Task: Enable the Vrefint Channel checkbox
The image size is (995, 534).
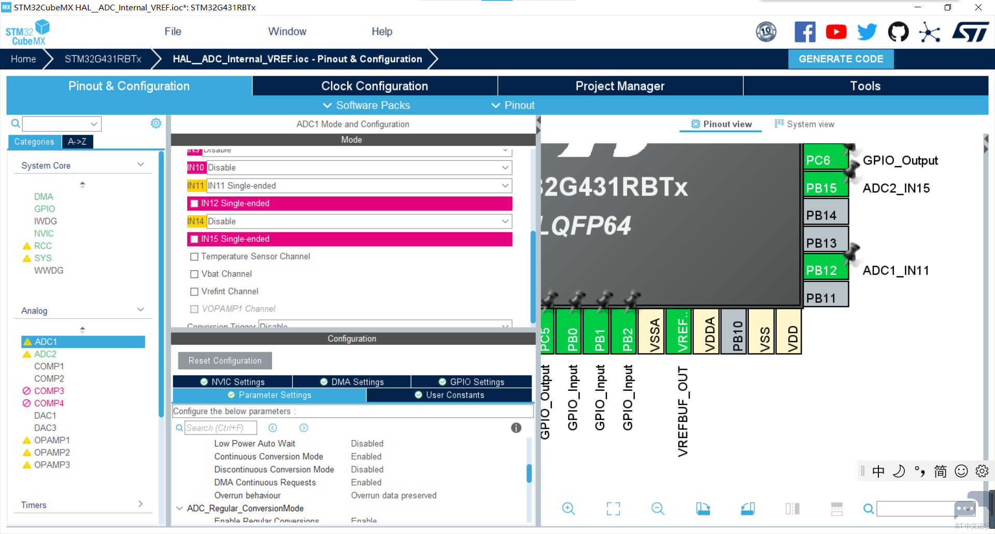Action: click(x=194, y=291)
